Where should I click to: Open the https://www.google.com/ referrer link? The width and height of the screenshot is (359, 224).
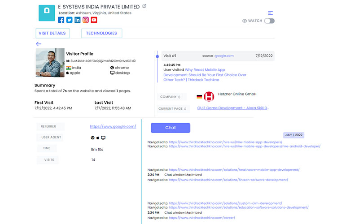pos(113,126)
